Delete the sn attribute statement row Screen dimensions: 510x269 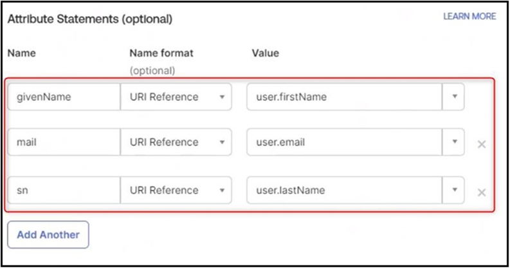[x=481, y=192]
